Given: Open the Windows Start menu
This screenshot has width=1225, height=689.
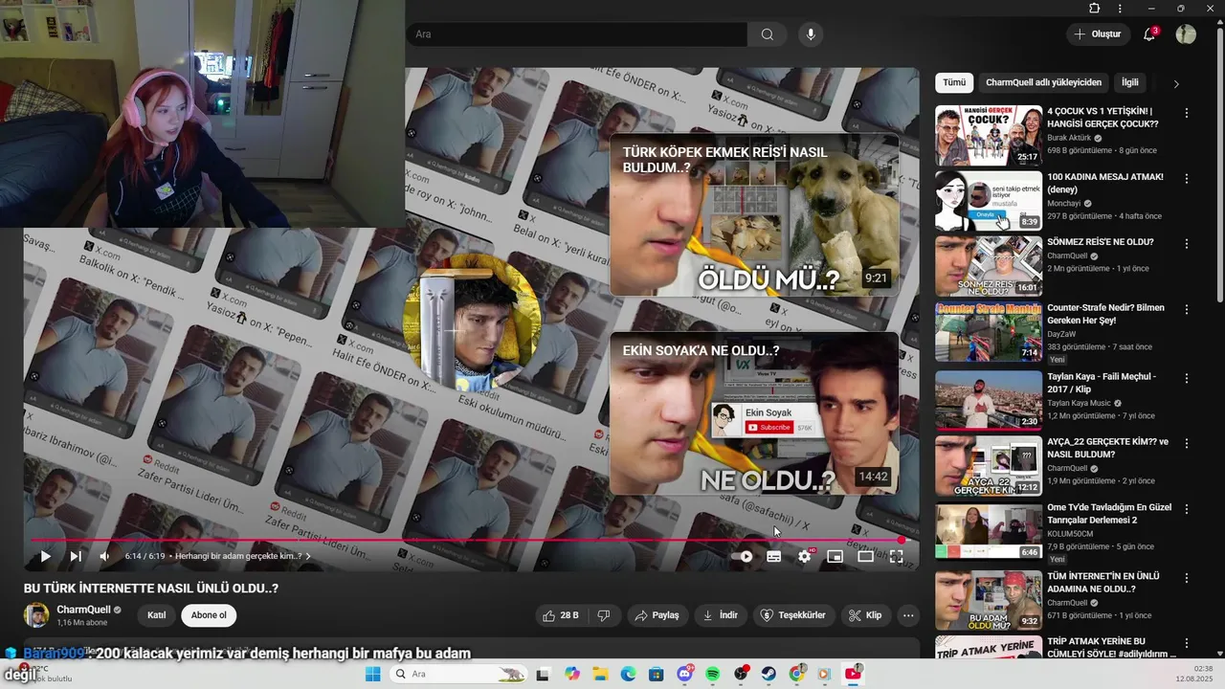Looking at the screenshot, I should tap(372, 674).
